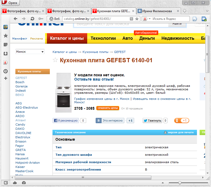Image resolution: width=211 pixels, height=187 pixels.
Task: Click the vertical scrollbar down arrow
Action: pos(208,173)
